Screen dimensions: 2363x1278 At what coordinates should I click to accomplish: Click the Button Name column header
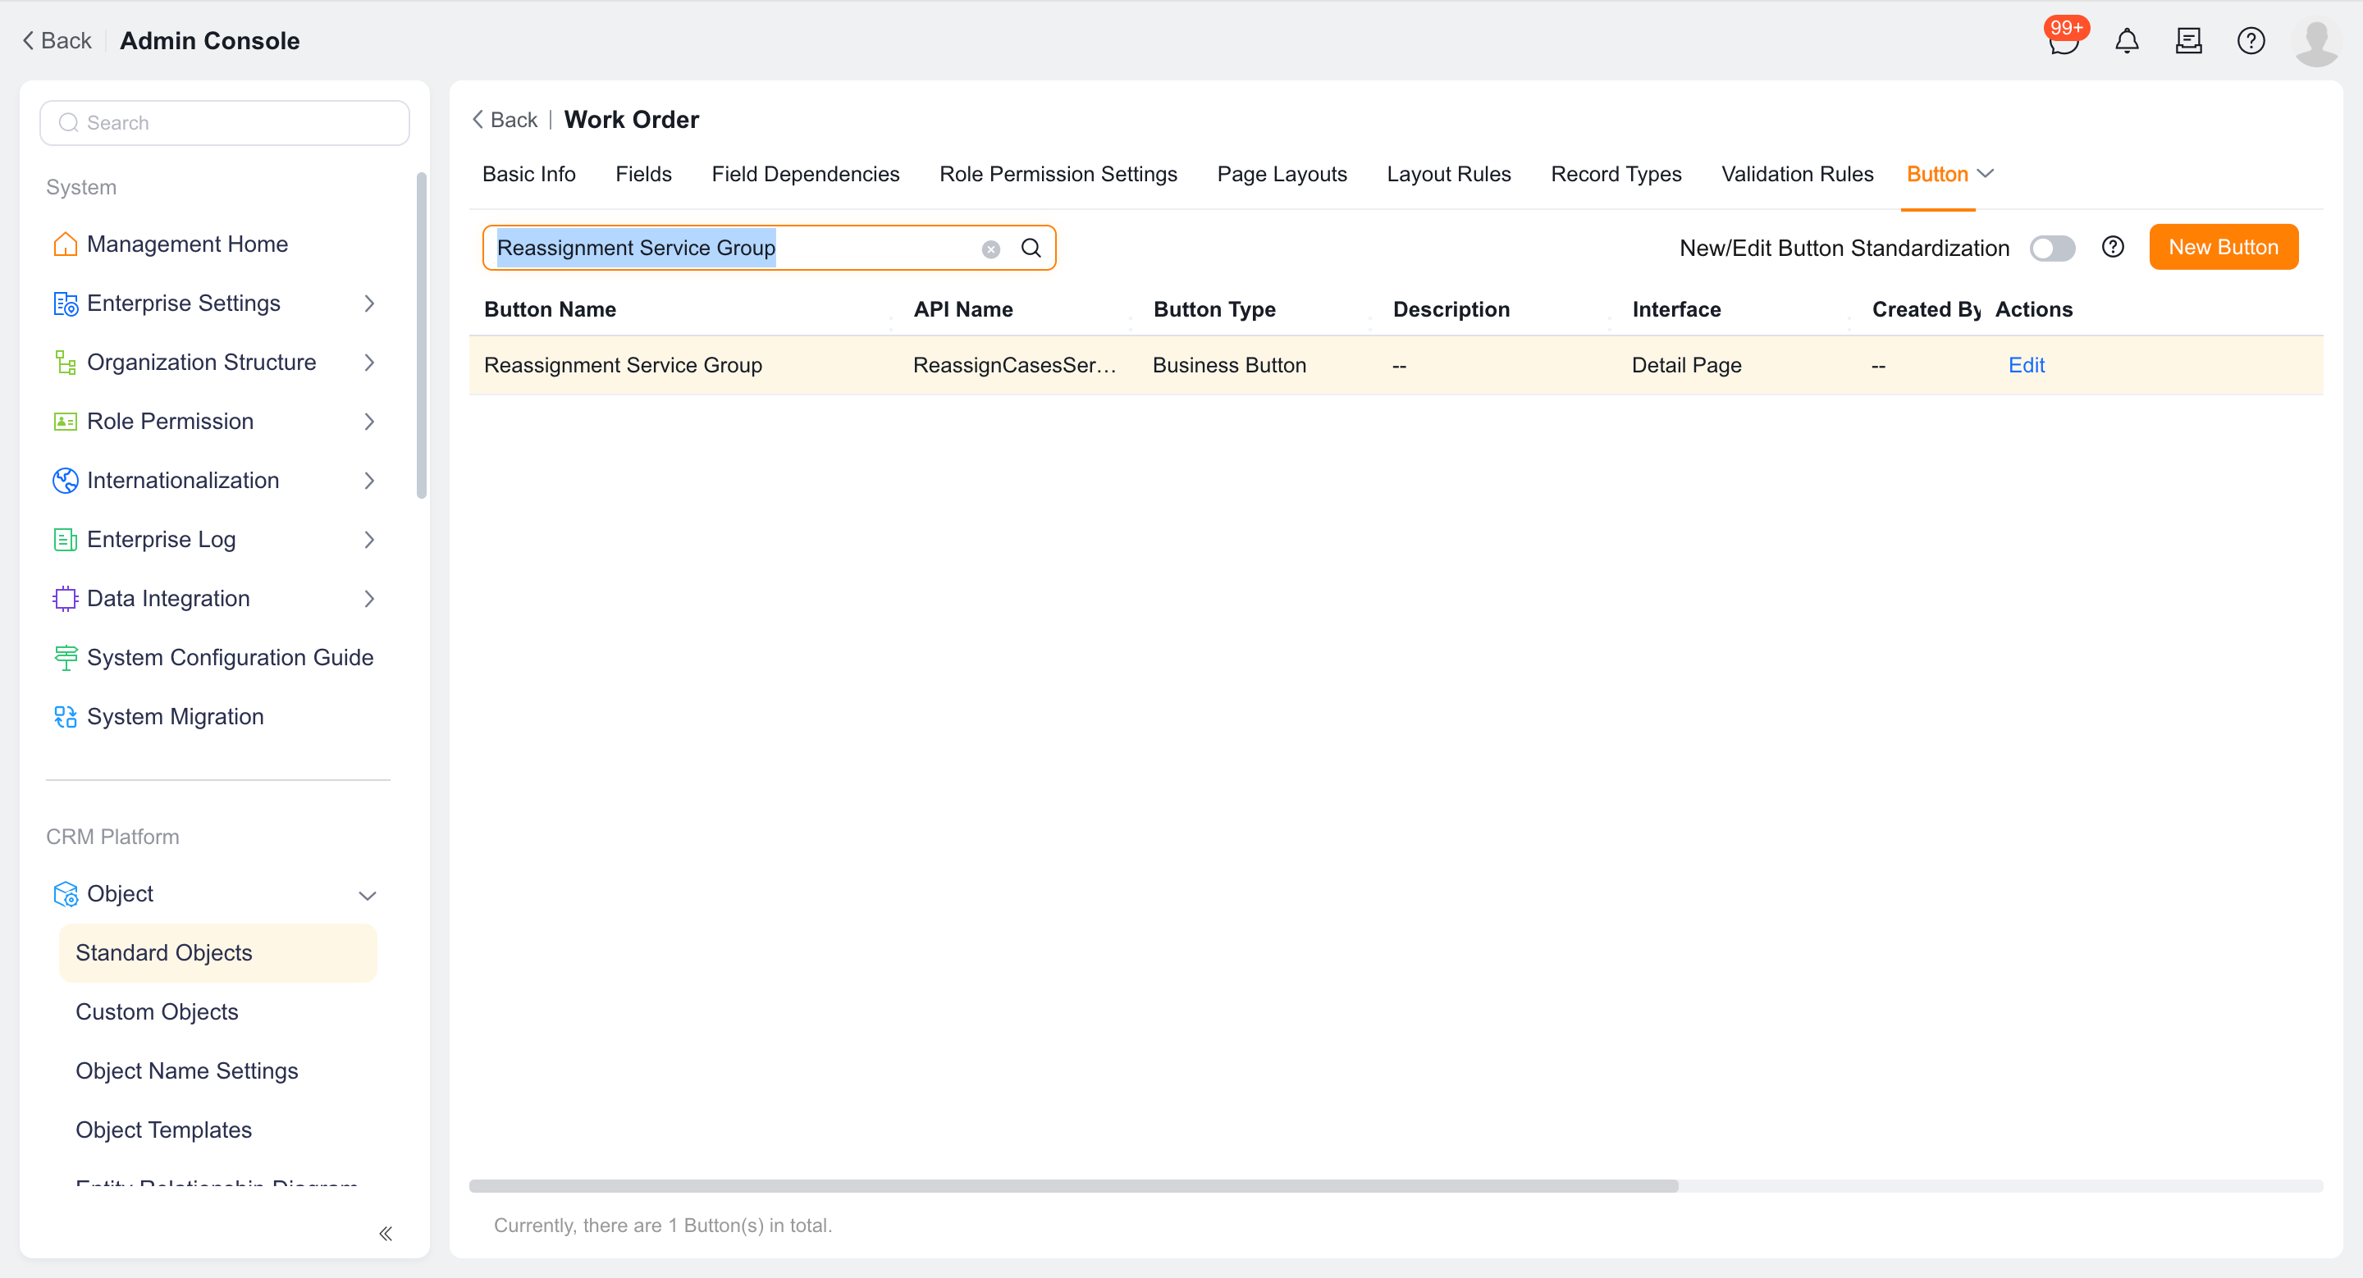[x=550, y=310]
